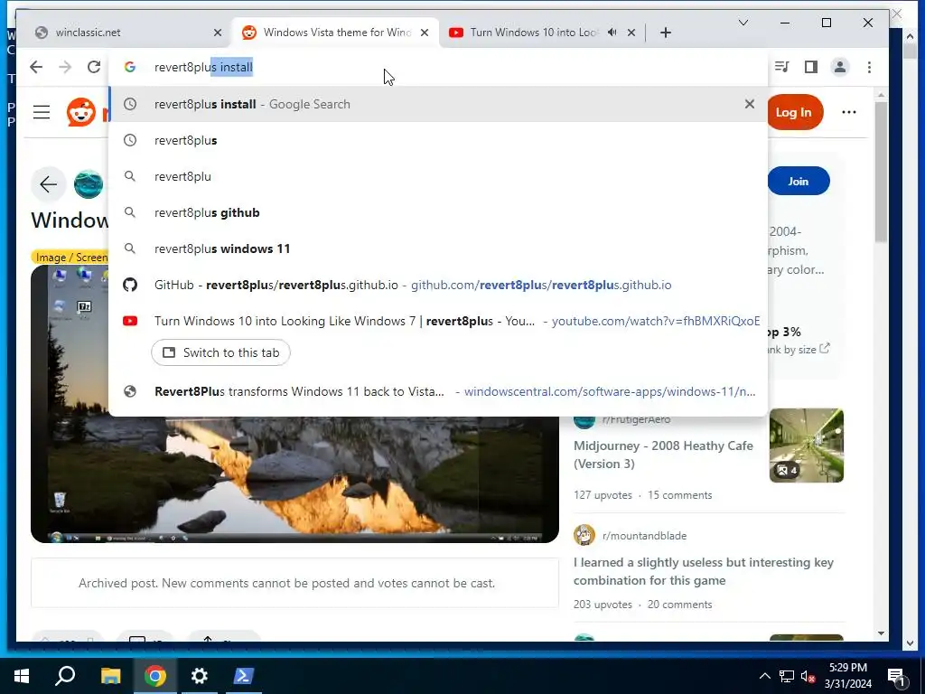Open the windowscentral.com Revert8Plus suggestion
Screen dimensions: 925x694
click(x=438, y=391)
